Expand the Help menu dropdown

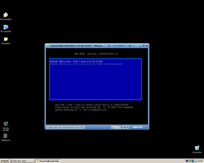pyautogui.click(x=130, y=46)
